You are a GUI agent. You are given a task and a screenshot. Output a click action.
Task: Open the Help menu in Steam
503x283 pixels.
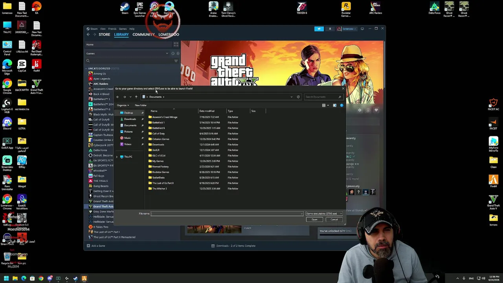(132, 29)
